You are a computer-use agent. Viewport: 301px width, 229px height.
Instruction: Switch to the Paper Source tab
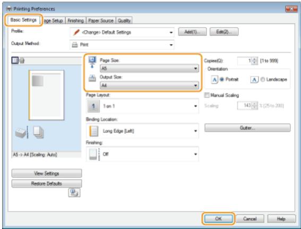coord(101,21)
